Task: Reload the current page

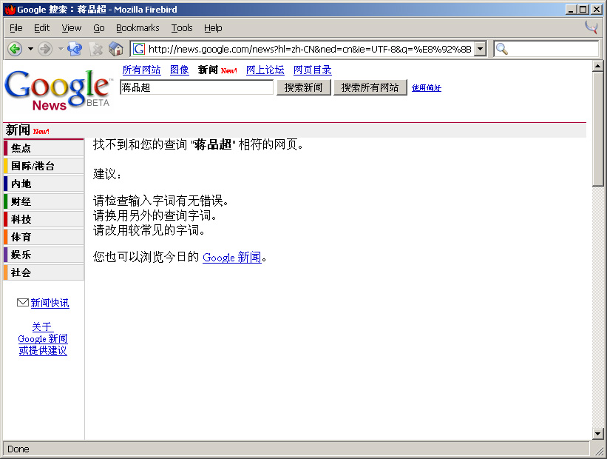Action: (x=75, y=49)
